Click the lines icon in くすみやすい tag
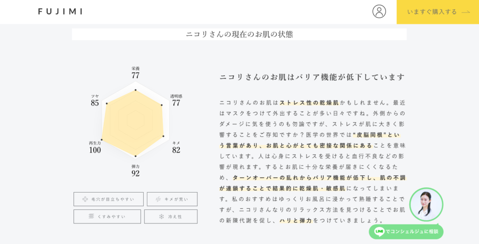The image size is (479, 244). (91, 216)
